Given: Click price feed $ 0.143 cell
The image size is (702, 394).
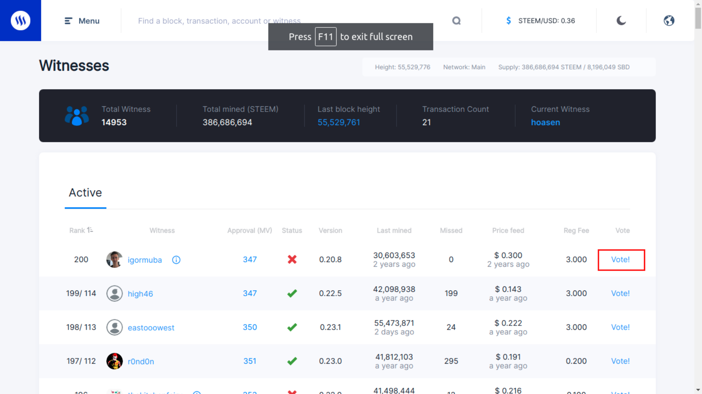Looking at the screenshot, I should tap(508, 289).
